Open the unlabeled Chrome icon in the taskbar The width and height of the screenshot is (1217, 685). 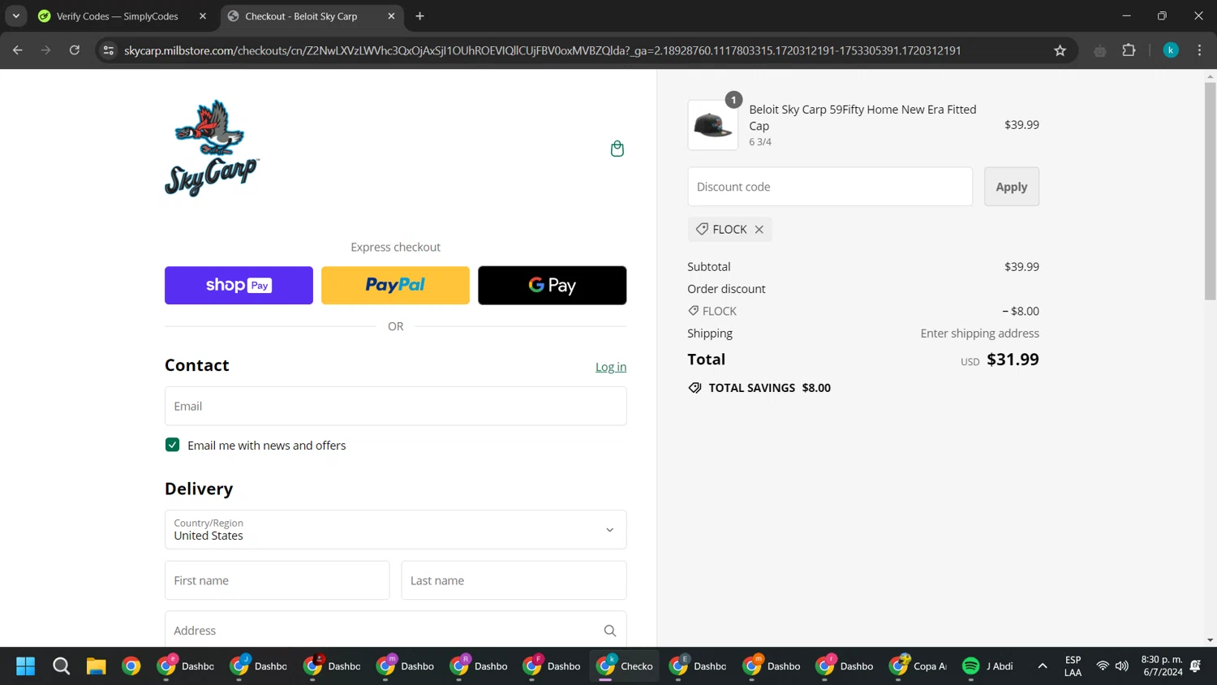pyautogui.click(x=131, y=666)
